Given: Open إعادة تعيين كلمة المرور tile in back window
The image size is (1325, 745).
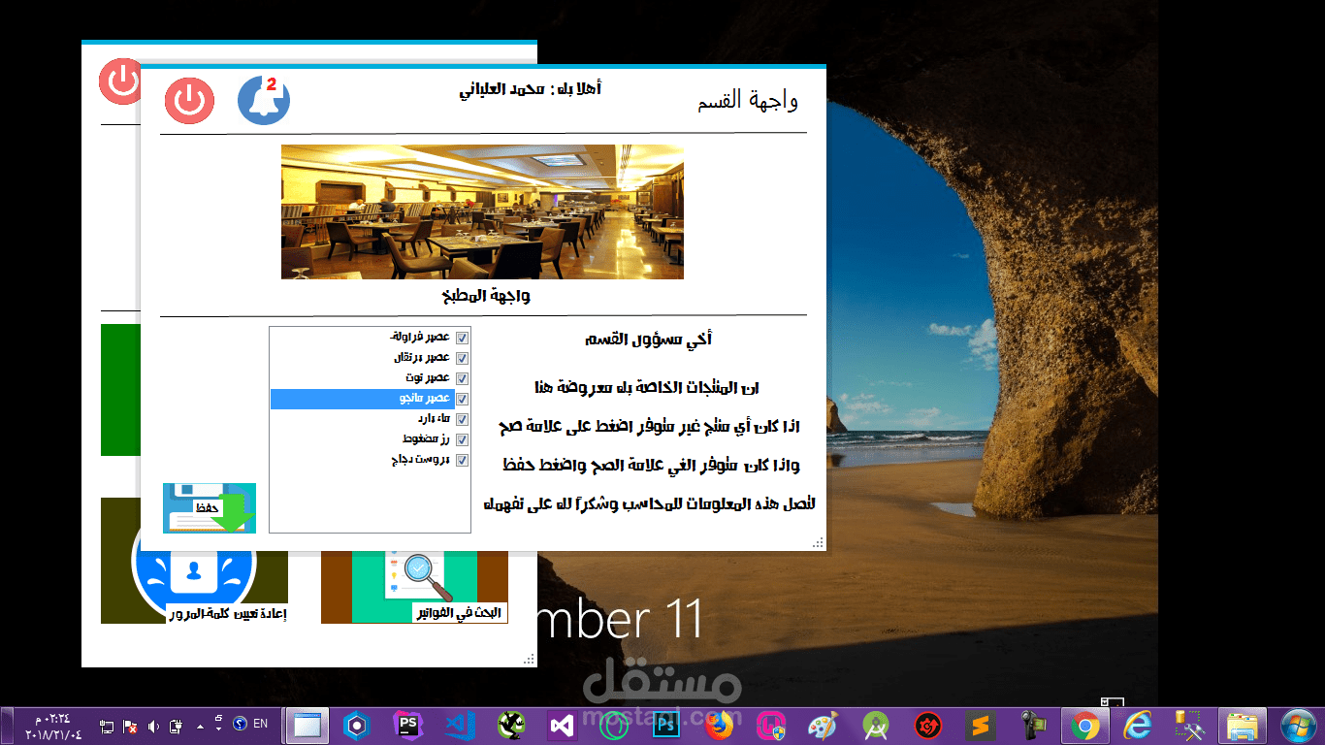Looking at the screenshot, I should tap(194, 561).
